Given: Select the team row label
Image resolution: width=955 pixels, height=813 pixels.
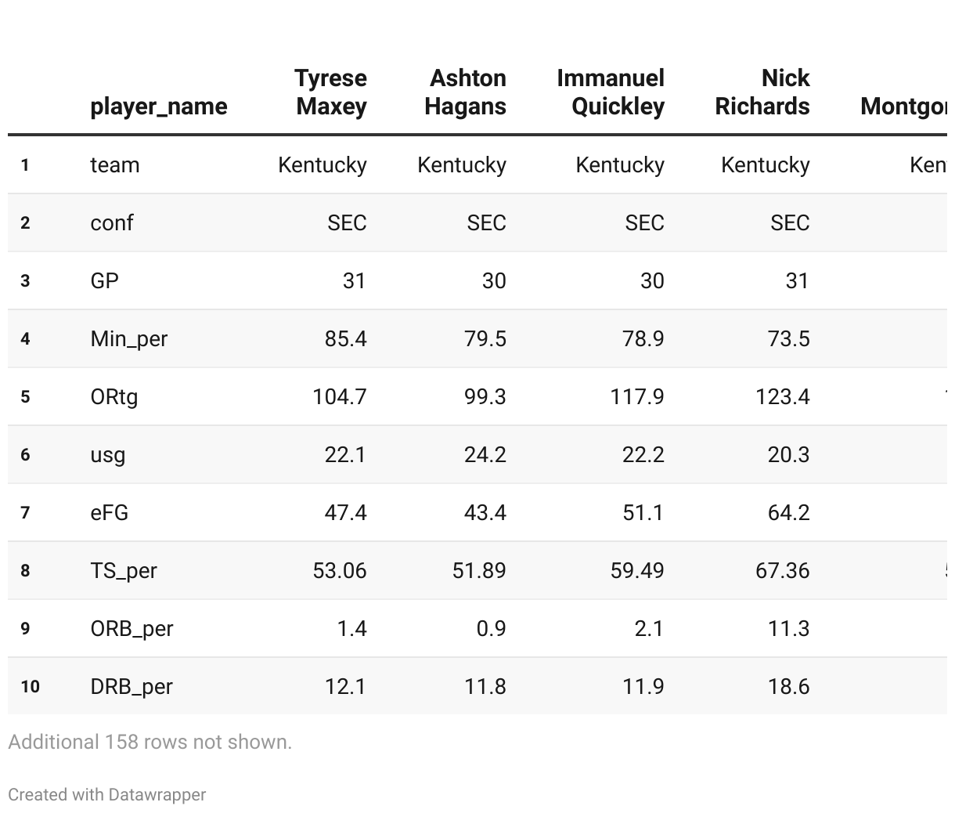Looking at the screenshot, I should coord(115,165).
